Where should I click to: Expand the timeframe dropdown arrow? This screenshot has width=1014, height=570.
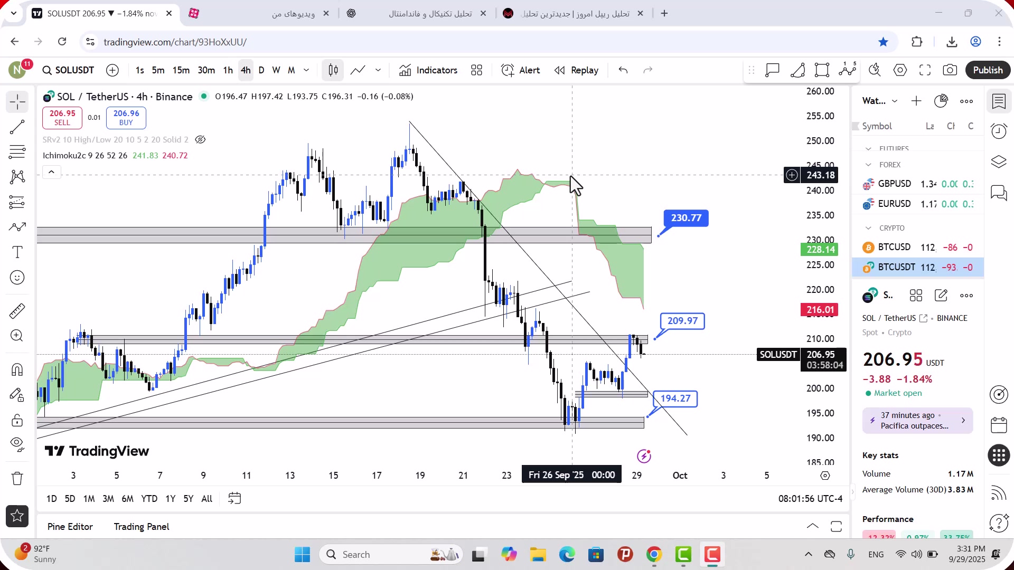[x=306, y=70]
